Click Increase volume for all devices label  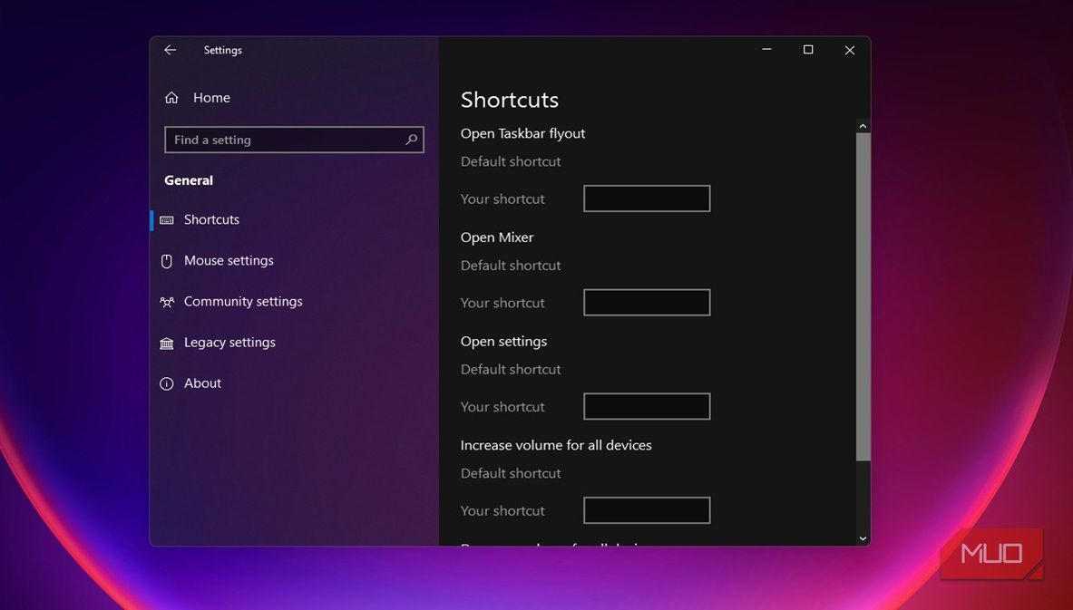556,445
